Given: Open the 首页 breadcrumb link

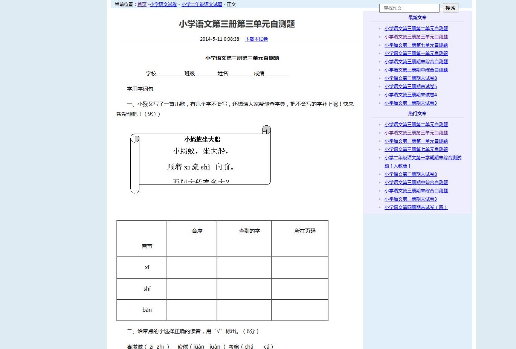Looking at the screenshot, I should [x=142, y=5].
